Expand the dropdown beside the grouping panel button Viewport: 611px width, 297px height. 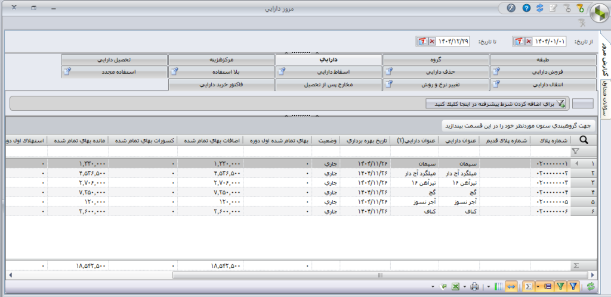coord(539,287)
